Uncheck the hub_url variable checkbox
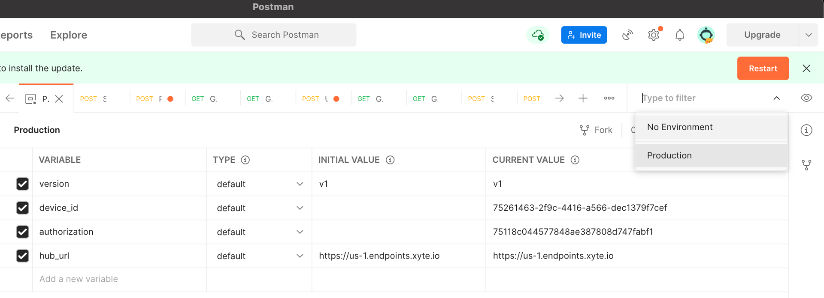Screen dimensions: 824x298 (22, 256)
